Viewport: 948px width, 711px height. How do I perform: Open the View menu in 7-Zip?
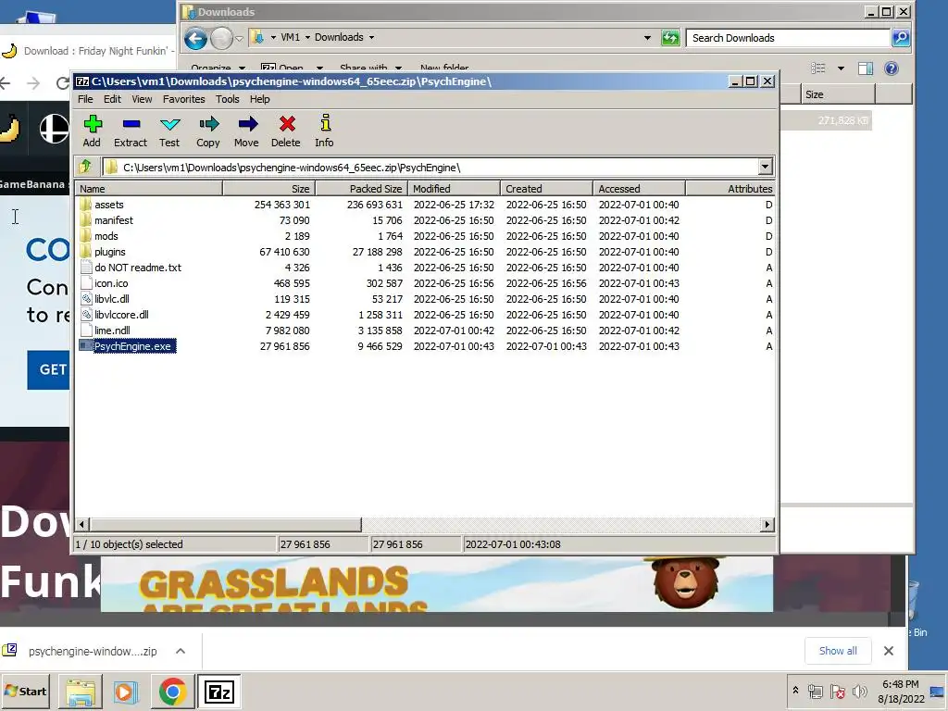142,99
